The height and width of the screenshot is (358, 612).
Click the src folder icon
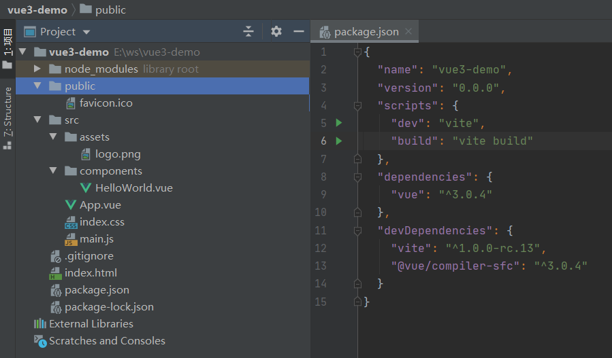[55, 120]
